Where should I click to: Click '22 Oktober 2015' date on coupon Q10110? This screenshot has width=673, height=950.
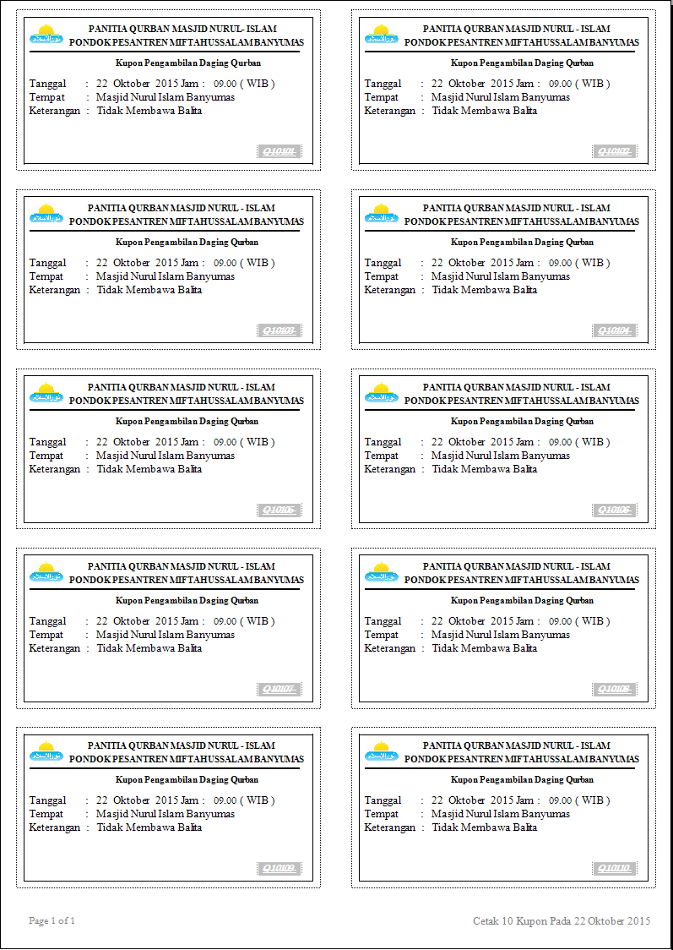472,801
